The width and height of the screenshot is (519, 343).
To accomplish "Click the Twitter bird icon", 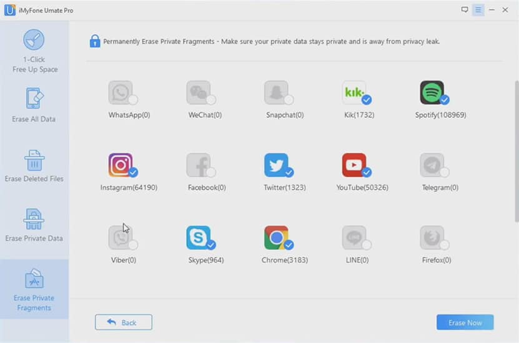I will pyautogui.click(x=277, y=165).
